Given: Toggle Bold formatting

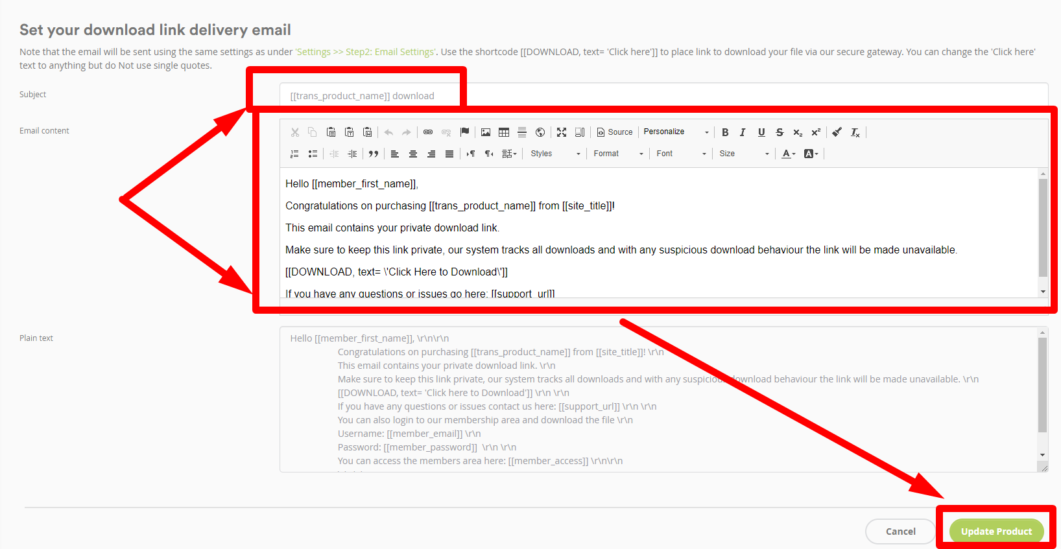Looking at the screenshot, I should (x=725, y=132).
